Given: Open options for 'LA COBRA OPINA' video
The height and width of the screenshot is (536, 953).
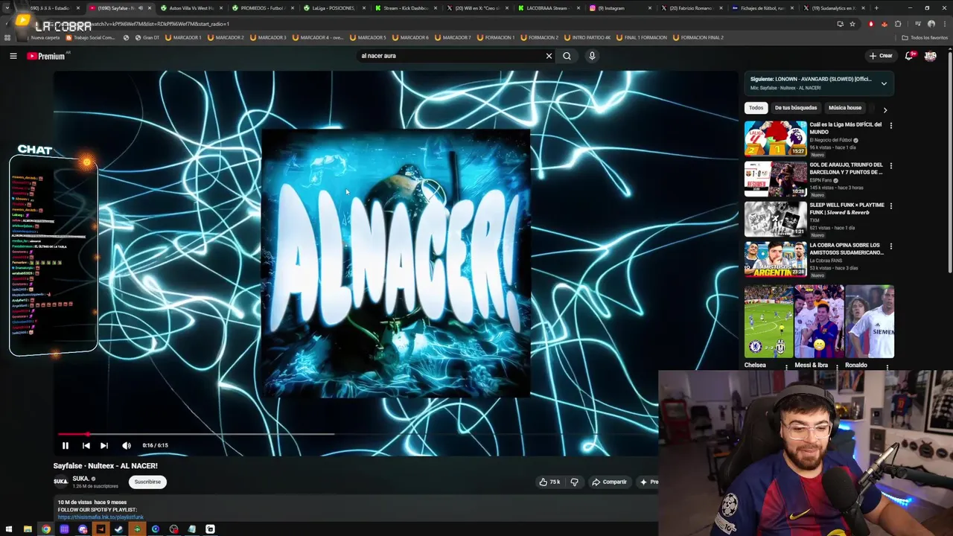Looking at the screenshot, I should 890,246.
